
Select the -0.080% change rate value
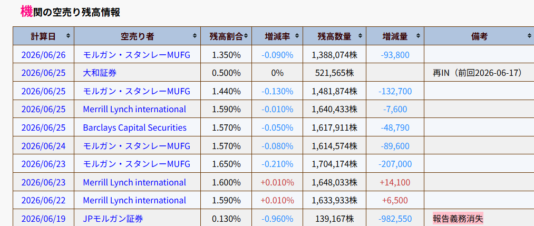[x=277, y=146]
